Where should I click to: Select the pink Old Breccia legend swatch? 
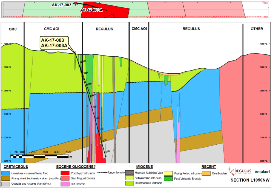65,184
